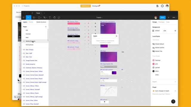Image resolution: width=191 pixels, height=107 pixels.
Task: Click the Figma user avatar beside Share
Action: click(x=156, y=18)
